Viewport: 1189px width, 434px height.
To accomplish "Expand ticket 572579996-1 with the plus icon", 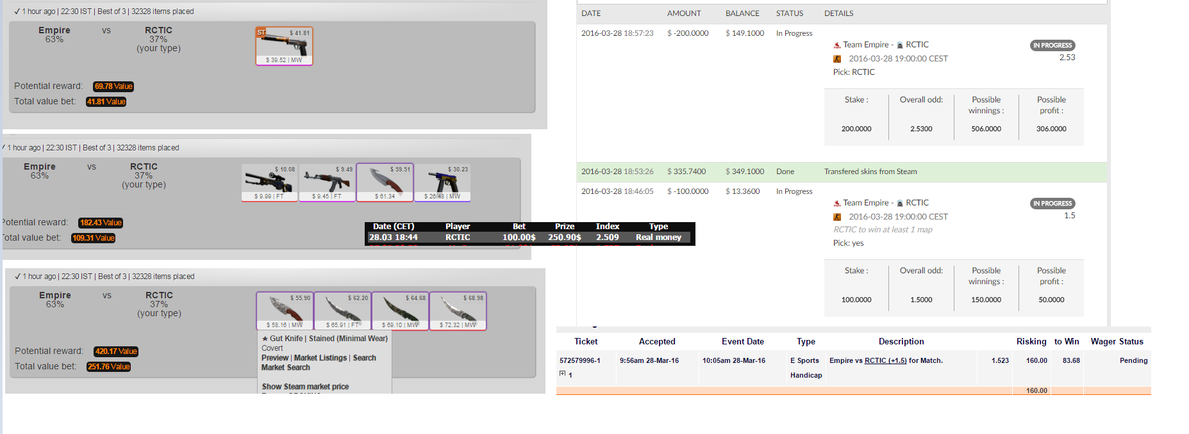I will point(563,373).
